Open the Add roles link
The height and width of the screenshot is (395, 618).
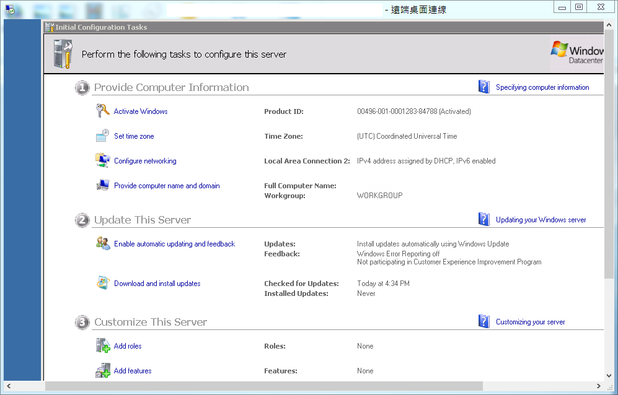128,346
